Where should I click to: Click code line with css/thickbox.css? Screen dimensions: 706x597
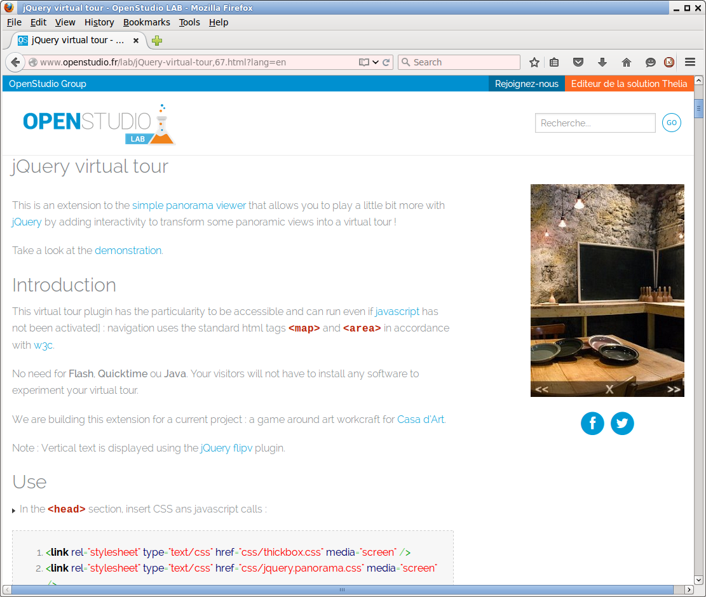click(x=228, y=553)
